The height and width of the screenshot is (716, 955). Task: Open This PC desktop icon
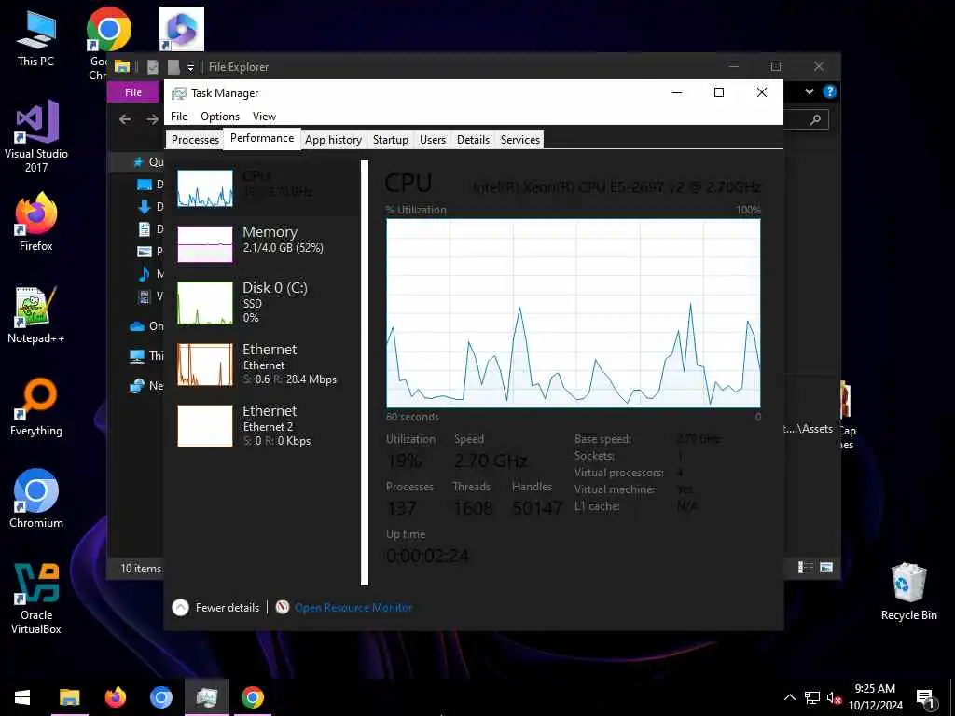tap(36, 39)
